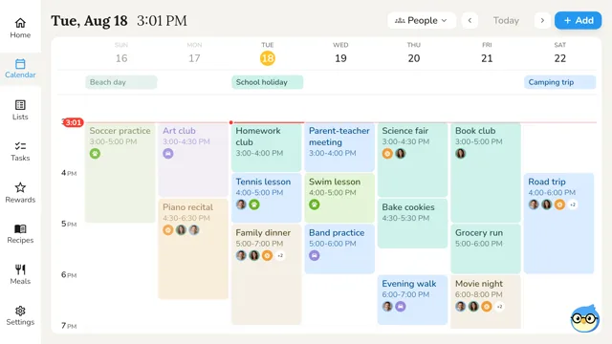Screen dimensions: 612x344
Task: Open the Home section in the sidebar
Action: tap(20, 28)
